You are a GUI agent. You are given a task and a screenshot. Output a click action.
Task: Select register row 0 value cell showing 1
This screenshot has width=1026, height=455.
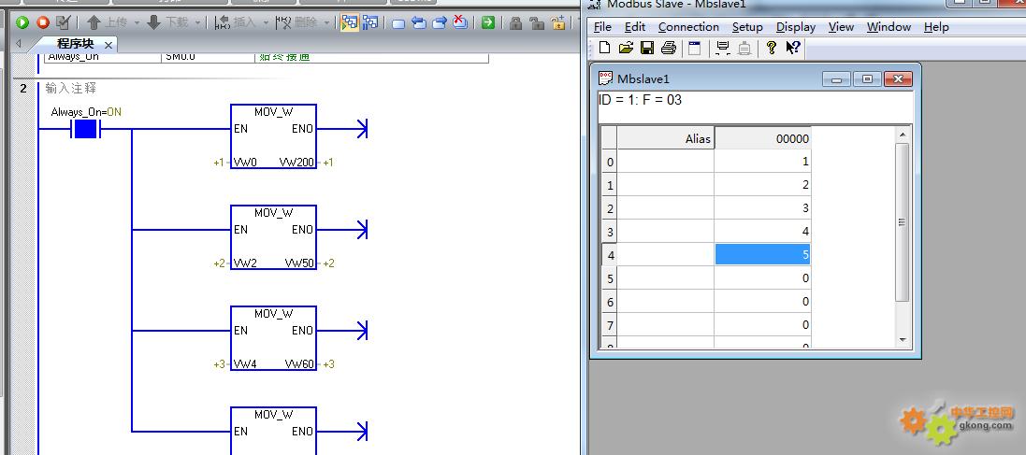[x=763, y=162]
